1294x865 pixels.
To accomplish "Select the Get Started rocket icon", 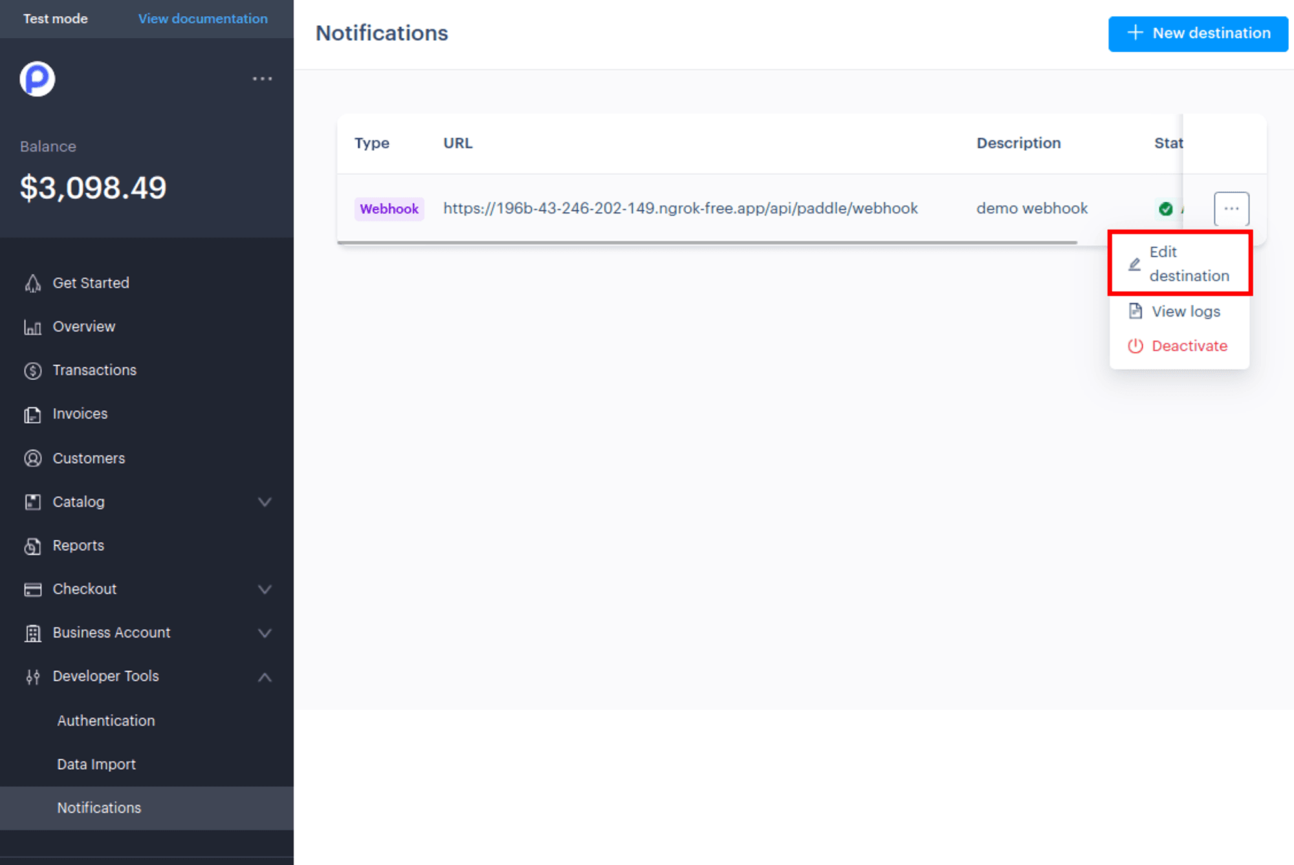I will click(32, 283).
